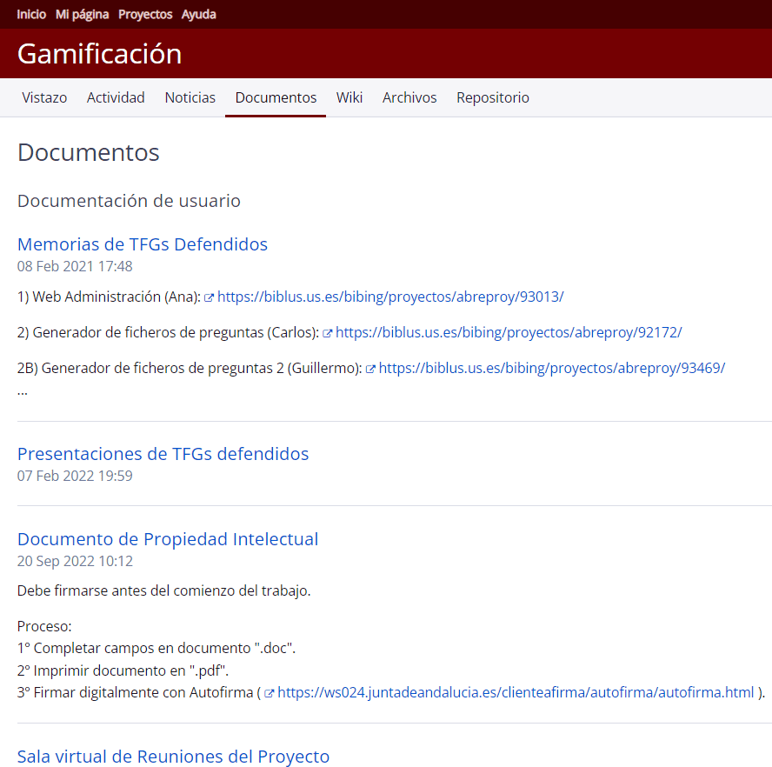Go to Mi página in top menu
This screenshot has height=767, width=772.
click(82, 14)
